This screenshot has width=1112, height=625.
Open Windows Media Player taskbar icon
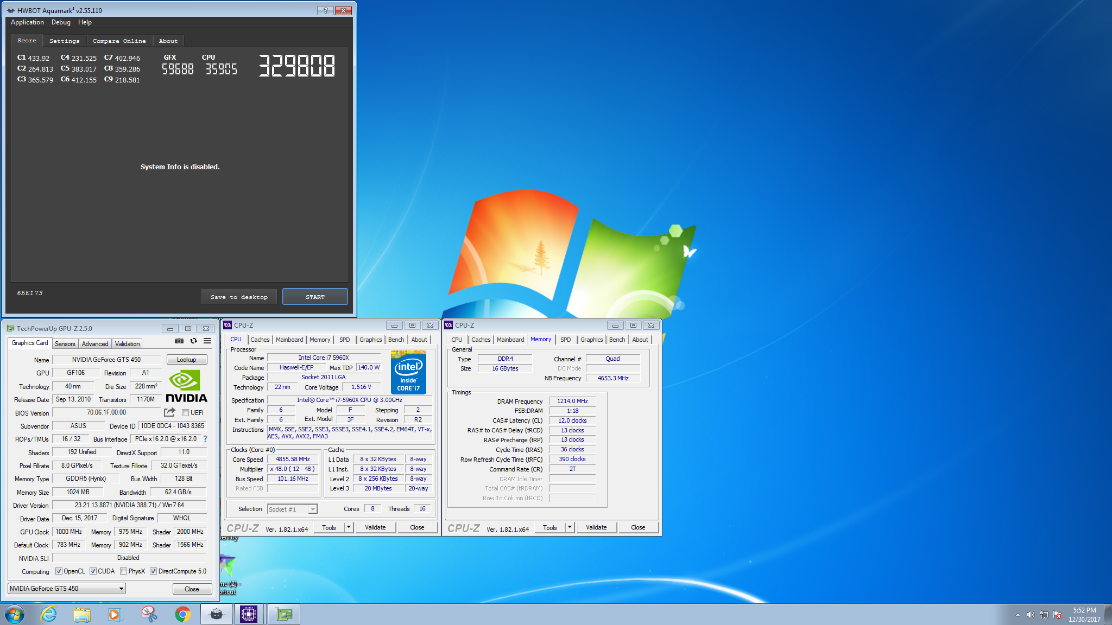pos(115,614)
